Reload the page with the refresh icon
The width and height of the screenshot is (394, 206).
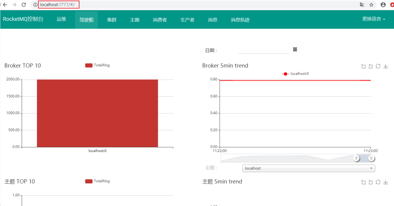[x=24, y=5]
